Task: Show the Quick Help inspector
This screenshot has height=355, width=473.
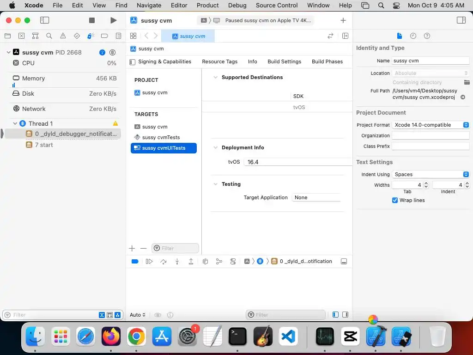Action: click(x=427, y=36)
